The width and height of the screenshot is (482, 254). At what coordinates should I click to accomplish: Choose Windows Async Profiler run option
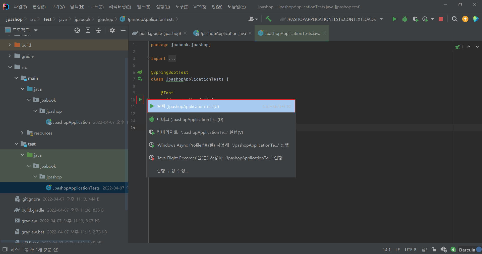pyautogui.click(x=221, y=145)
